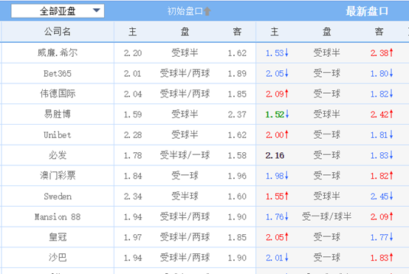Click Unibet's initial handicap 受球半
Screen dimensions: 409x274
(x=185, y=134)
